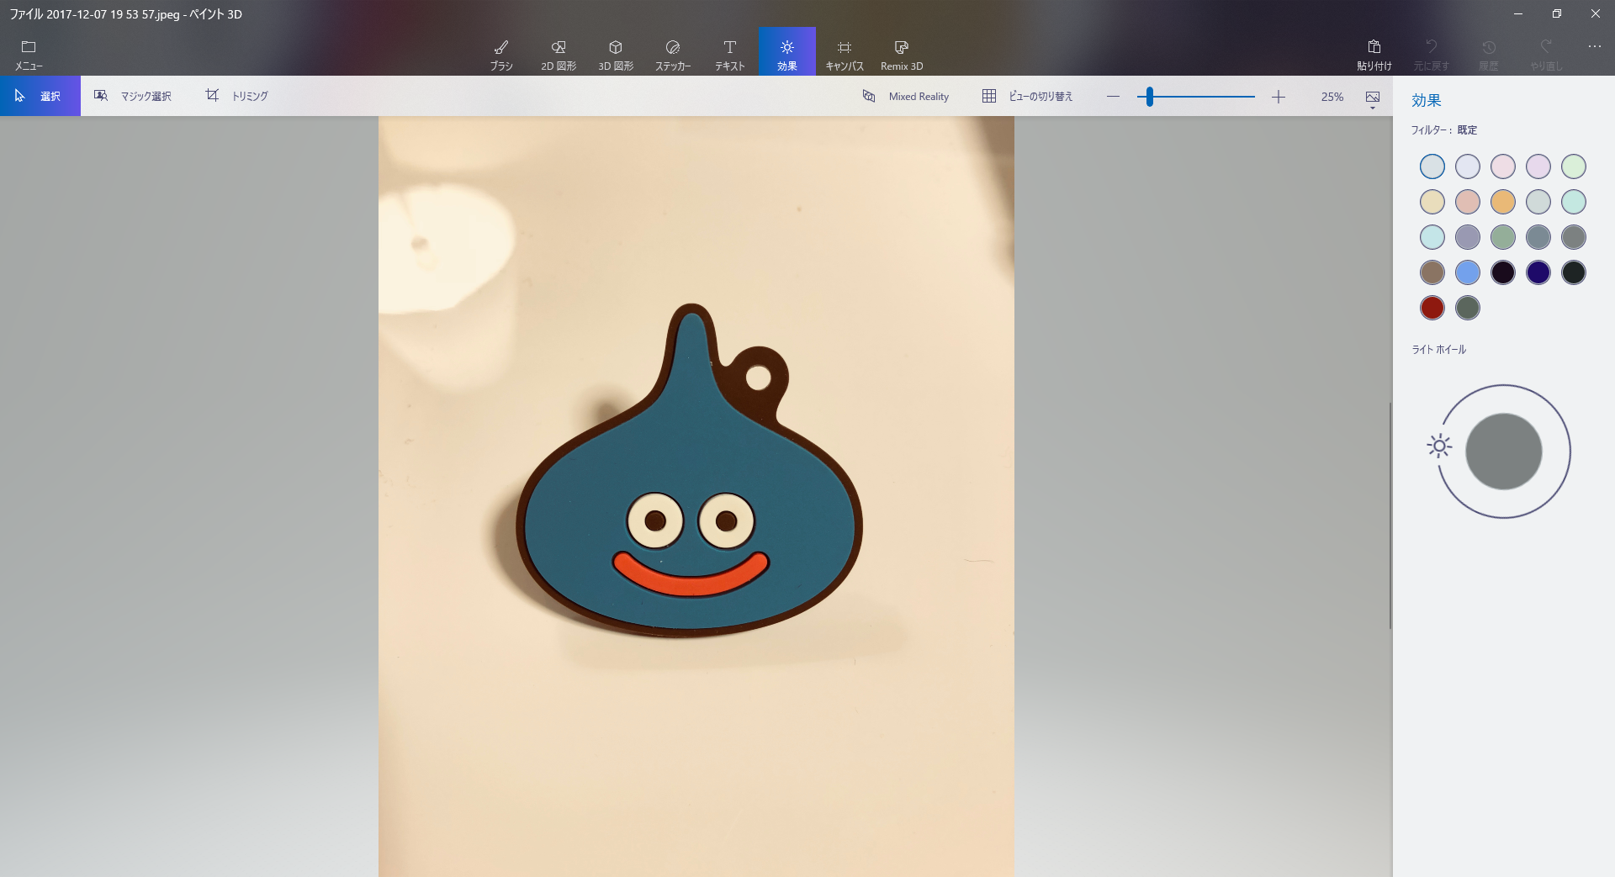1615x877 pixels.
Task: Open the view options image dropdown
Action: 1373,98
